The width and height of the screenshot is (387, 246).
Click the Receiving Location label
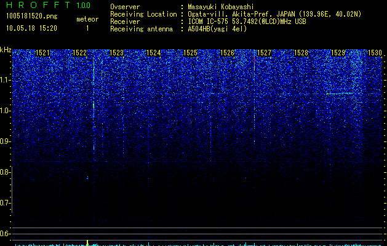pos(143,14)
